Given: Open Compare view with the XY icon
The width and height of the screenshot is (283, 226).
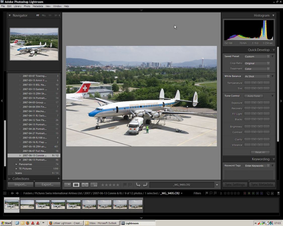Looking at the screenshot, I should point(85,185).
